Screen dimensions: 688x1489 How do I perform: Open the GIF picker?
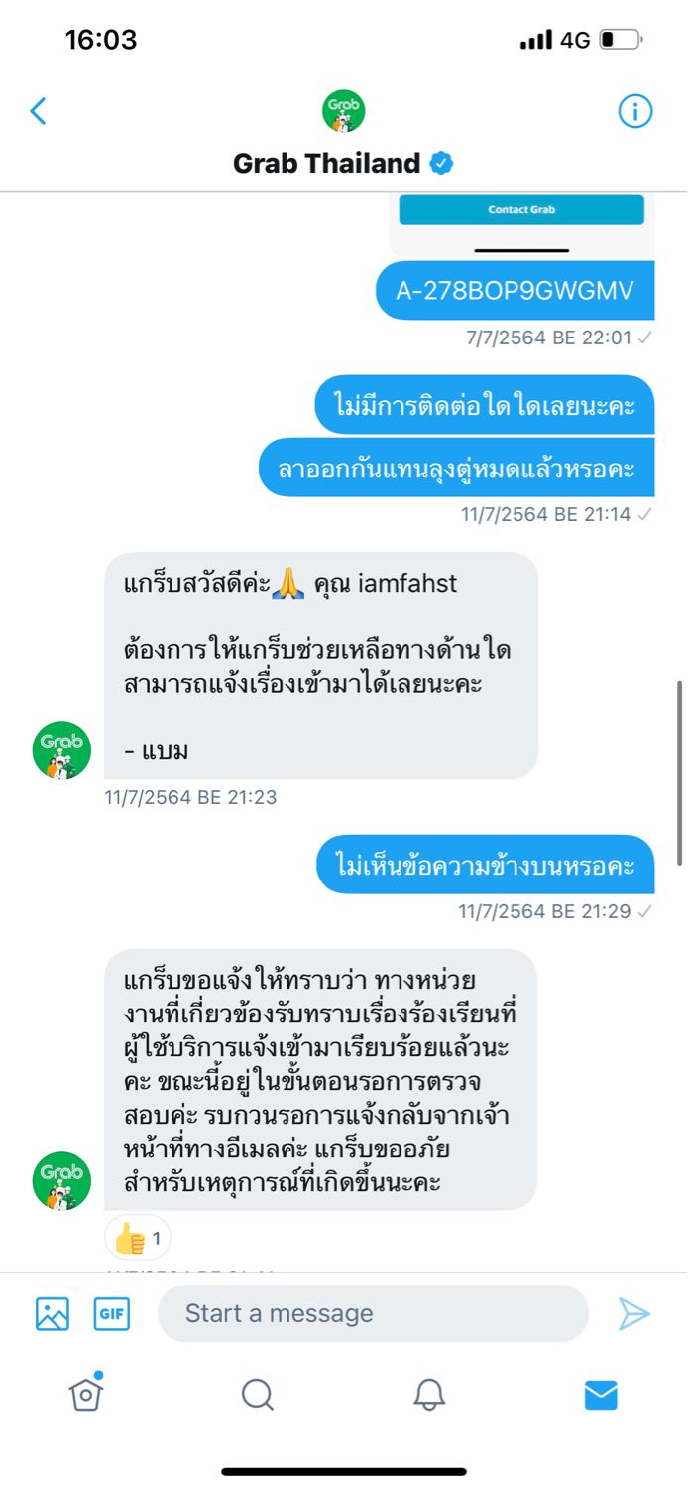112,1313
